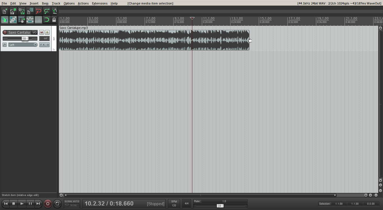Solo the Saxo Cantalupe track
This screenshot has width=383, height=210.
[47, 33]
